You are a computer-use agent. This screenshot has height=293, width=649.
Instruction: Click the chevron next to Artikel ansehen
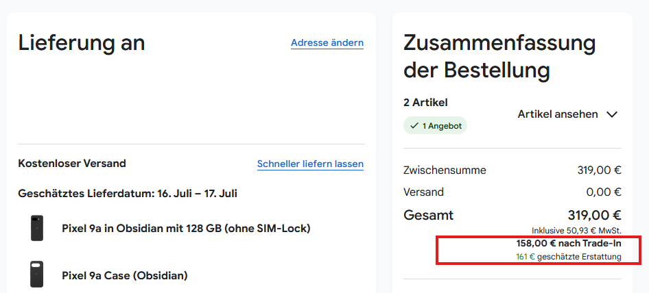612,114
